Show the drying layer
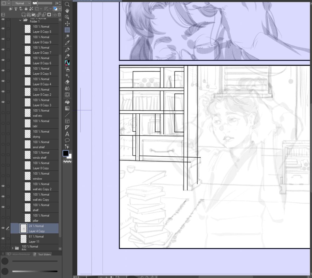Screen dimensions: 312x278 [x=3, y=134]
